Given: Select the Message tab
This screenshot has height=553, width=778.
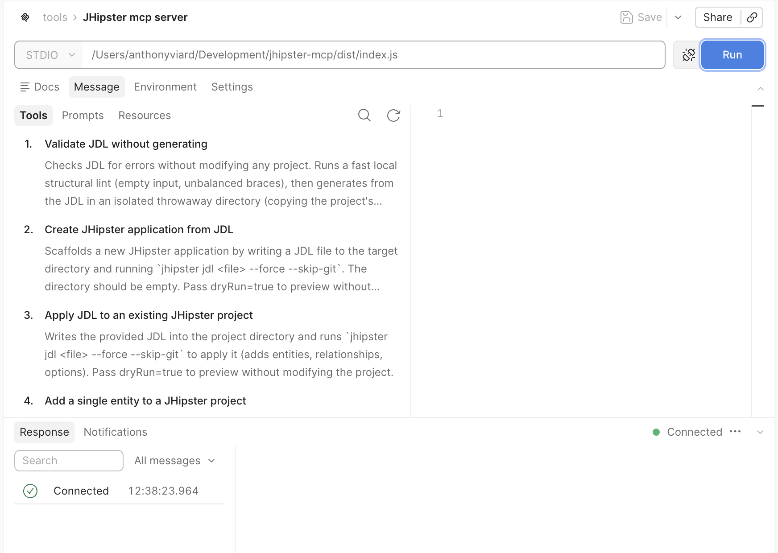Looking at the screenshot, I should pos(96,87).
